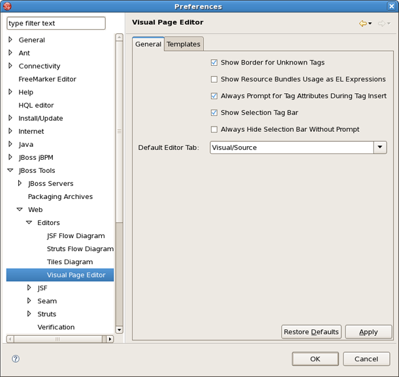
Task: Open the back history dropdown arrow
Action: 370,24
